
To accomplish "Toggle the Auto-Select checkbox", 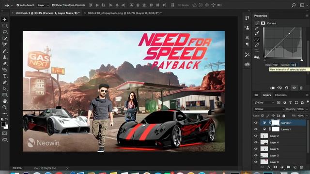I will pos(18,5).
